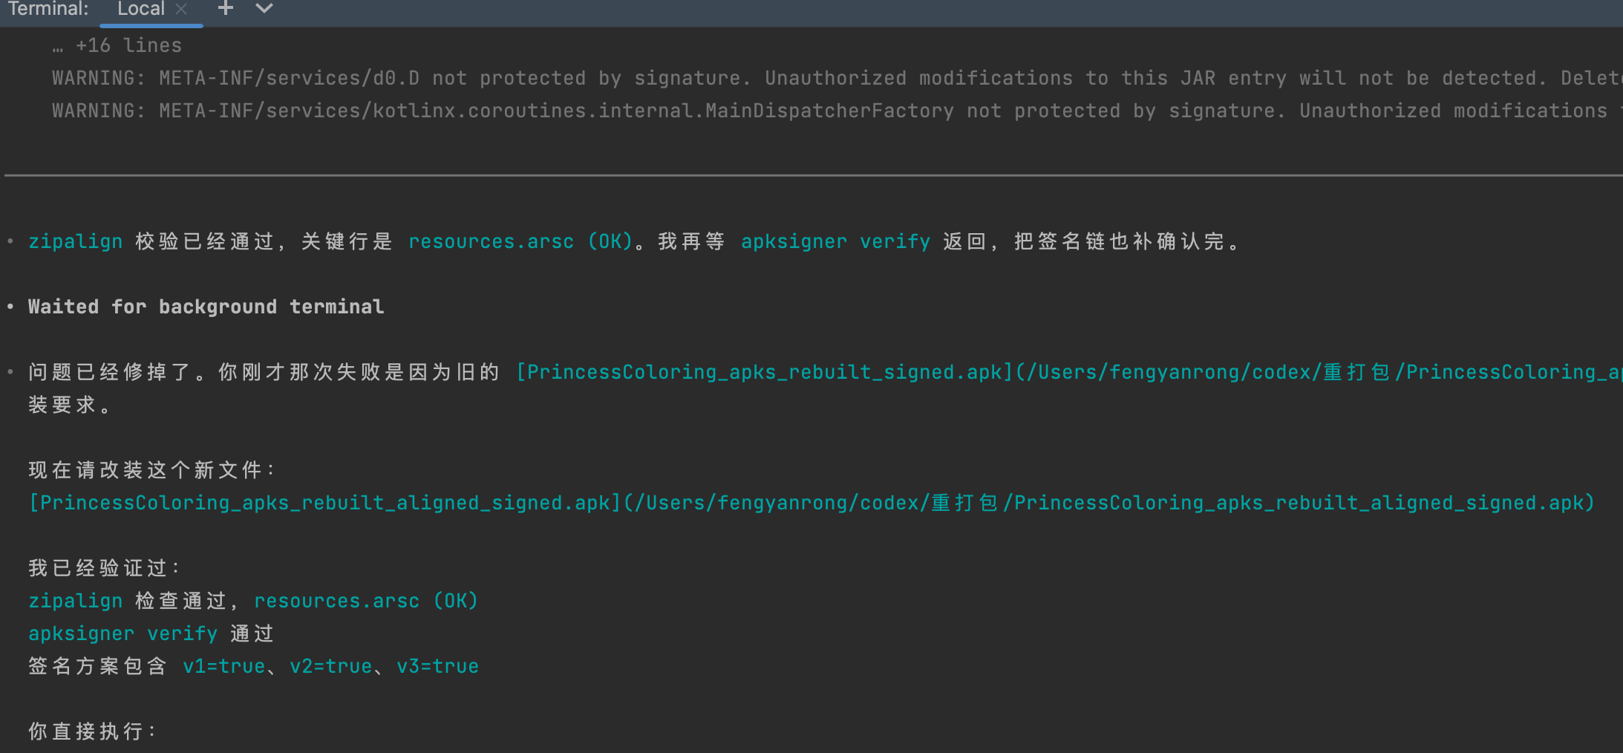This screenshot has height=753, width=1623.
Task: Click the '我已经验证过：' line
Action: coord(104,568)
